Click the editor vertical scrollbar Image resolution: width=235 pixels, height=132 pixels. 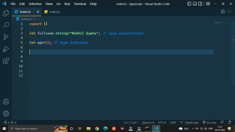[233, 54]
